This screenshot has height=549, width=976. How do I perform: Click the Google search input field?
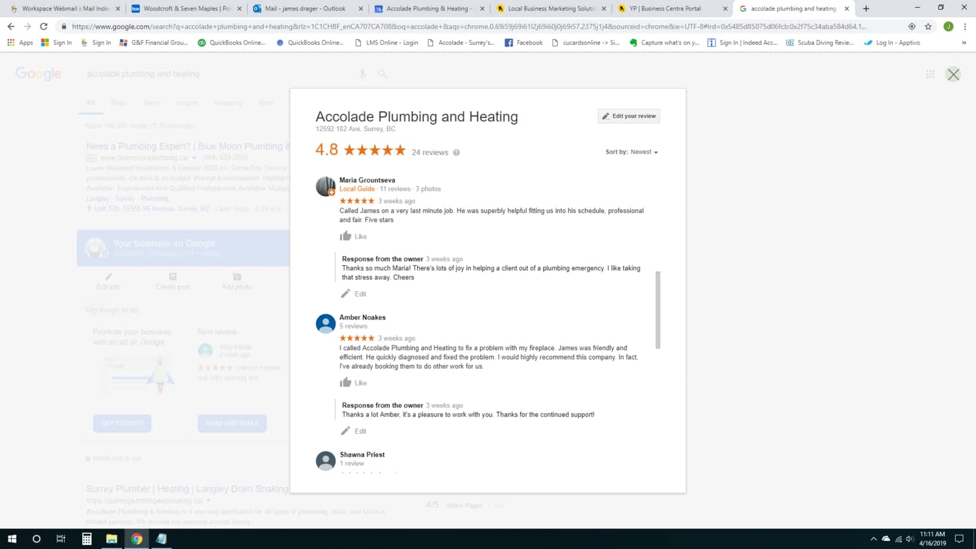pos(220,74)
